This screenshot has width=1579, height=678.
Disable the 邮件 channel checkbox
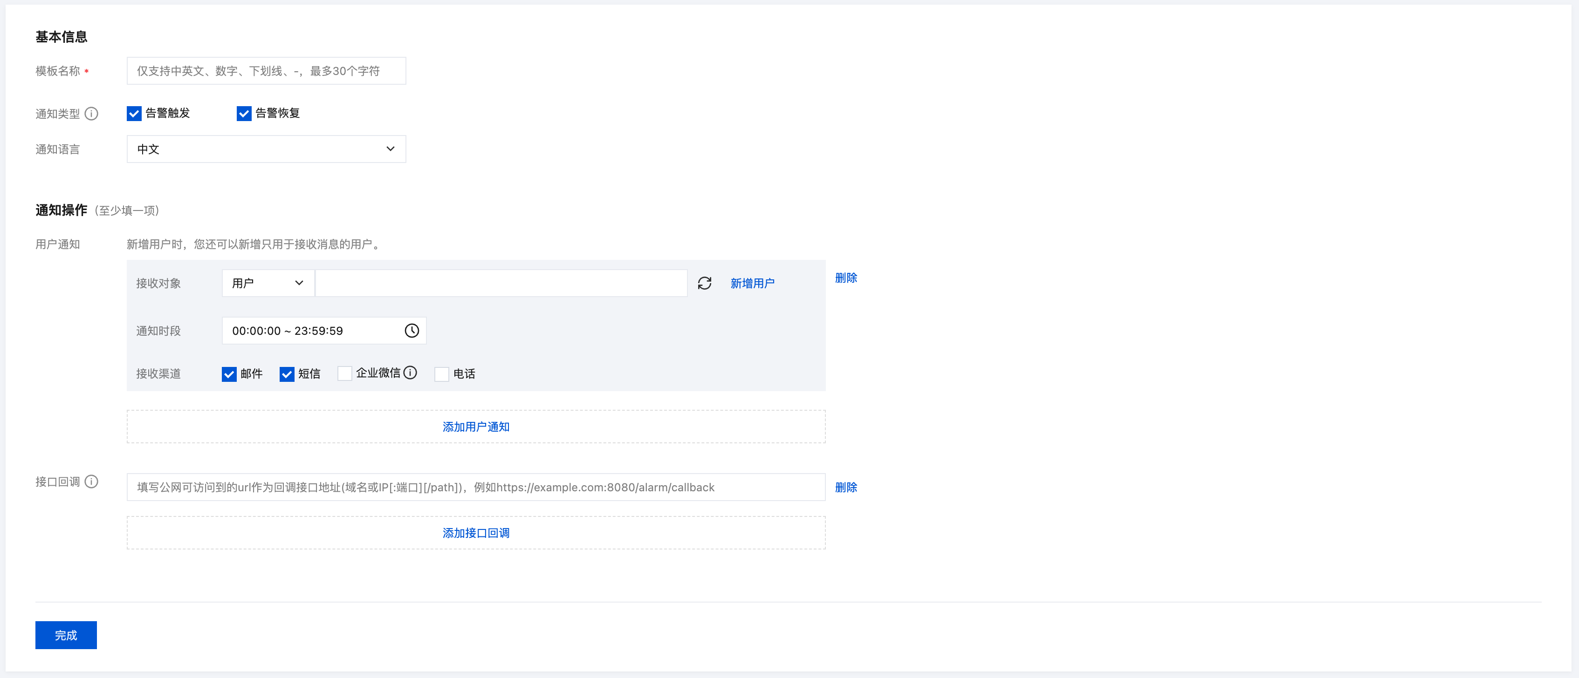(x=229, y=373)
